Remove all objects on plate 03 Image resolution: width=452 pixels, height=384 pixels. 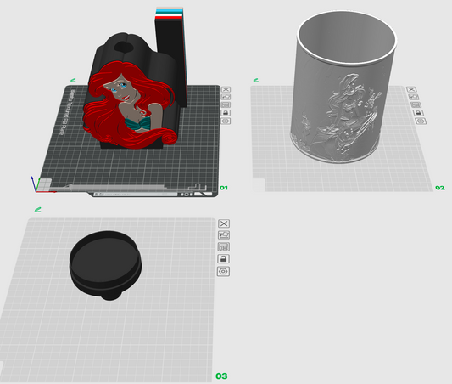(x=224, y=223)
